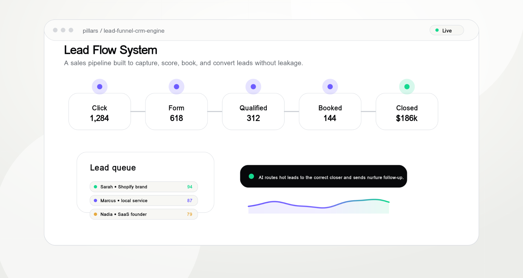Click the green Live indicator dot

(437, 30)
